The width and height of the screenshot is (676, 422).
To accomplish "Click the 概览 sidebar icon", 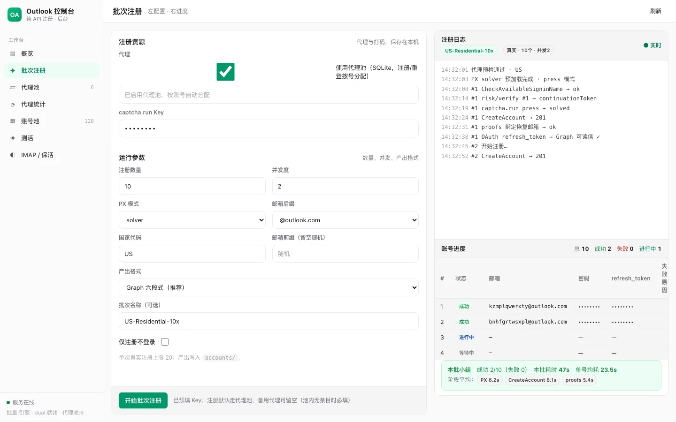I will (13, 54).
